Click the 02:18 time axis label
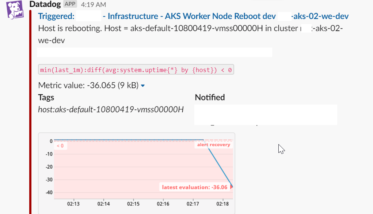 (x=223, y=204)
